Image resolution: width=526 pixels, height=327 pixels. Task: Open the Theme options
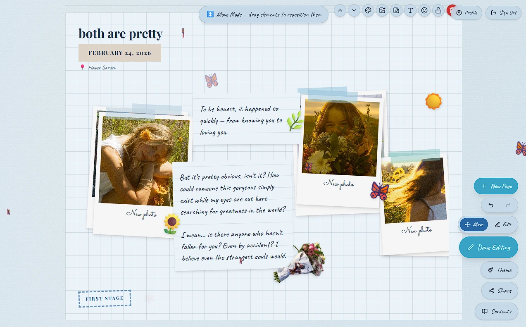pos(499,270)
